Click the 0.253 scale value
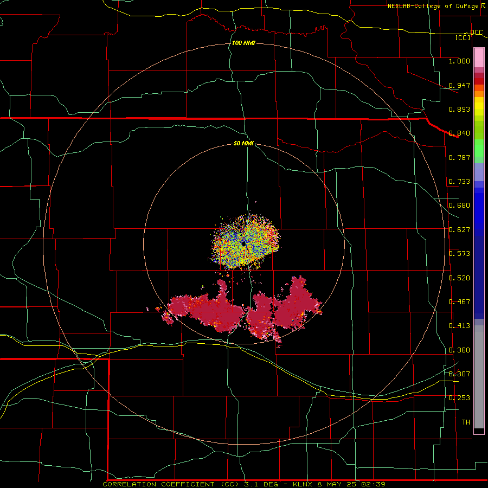This screenshot has width=488, height=488. 459,398
